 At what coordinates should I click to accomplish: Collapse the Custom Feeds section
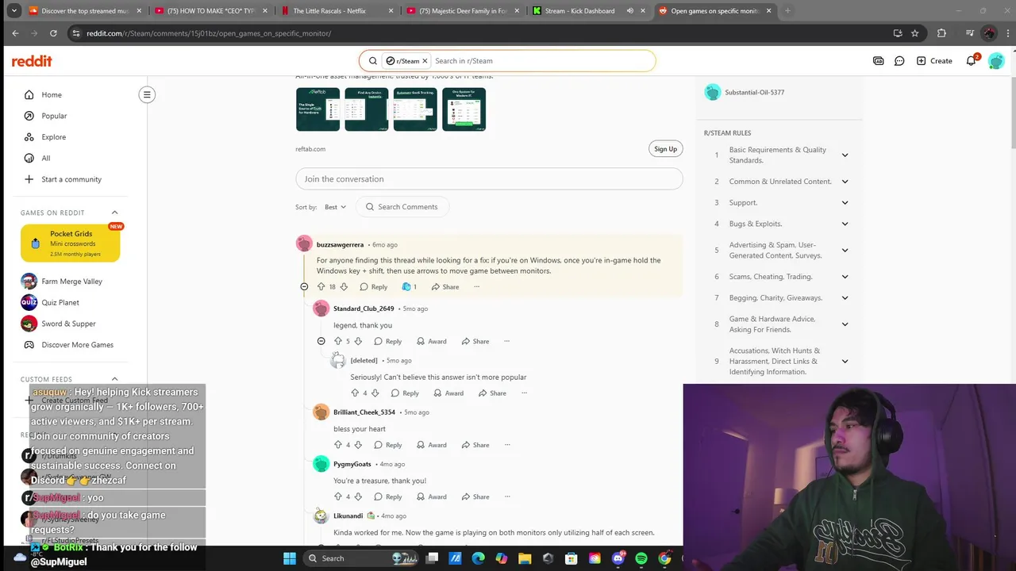point(114,379)
